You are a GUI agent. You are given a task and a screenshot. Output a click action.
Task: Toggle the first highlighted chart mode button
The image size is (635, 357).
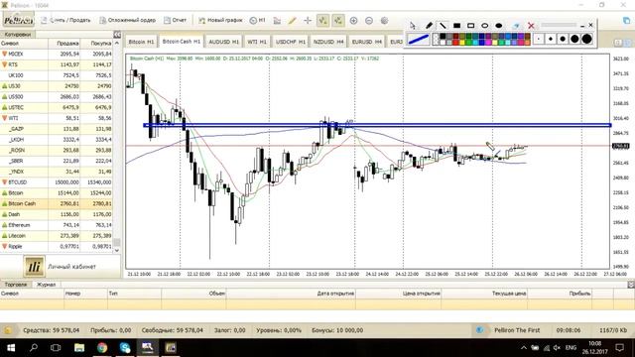(x=322, y=20)
